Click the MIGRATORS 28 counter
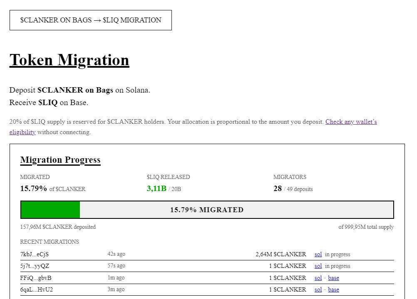The height and width of the screenshot is (299, 417). click(x=278, y=188)
